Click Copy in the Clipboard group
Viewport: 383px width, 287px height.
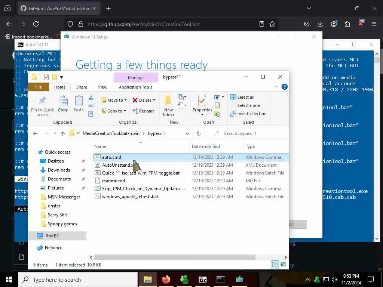63,104
